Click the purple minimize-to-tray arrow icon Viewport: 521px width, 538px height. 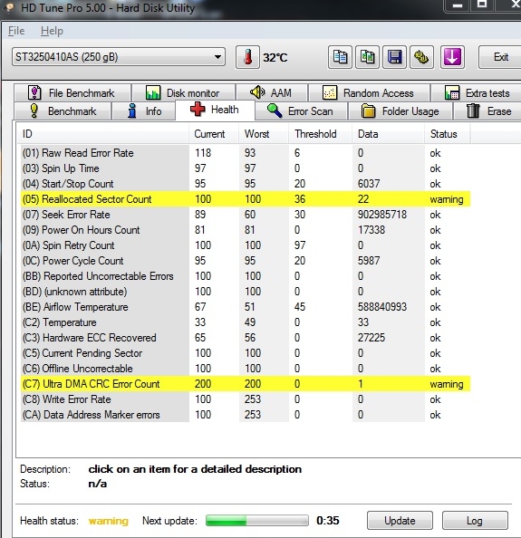[452, 57]
